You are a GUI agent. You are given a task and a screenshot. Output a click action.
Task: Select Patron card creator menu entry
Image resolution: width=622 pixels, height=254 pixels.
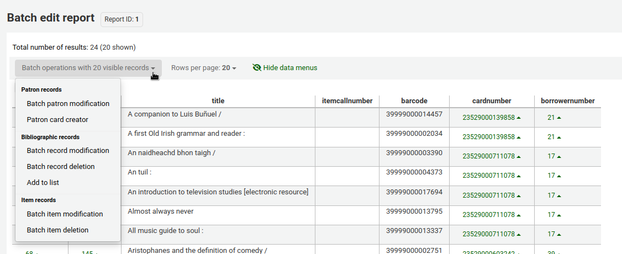coord(57,119)
